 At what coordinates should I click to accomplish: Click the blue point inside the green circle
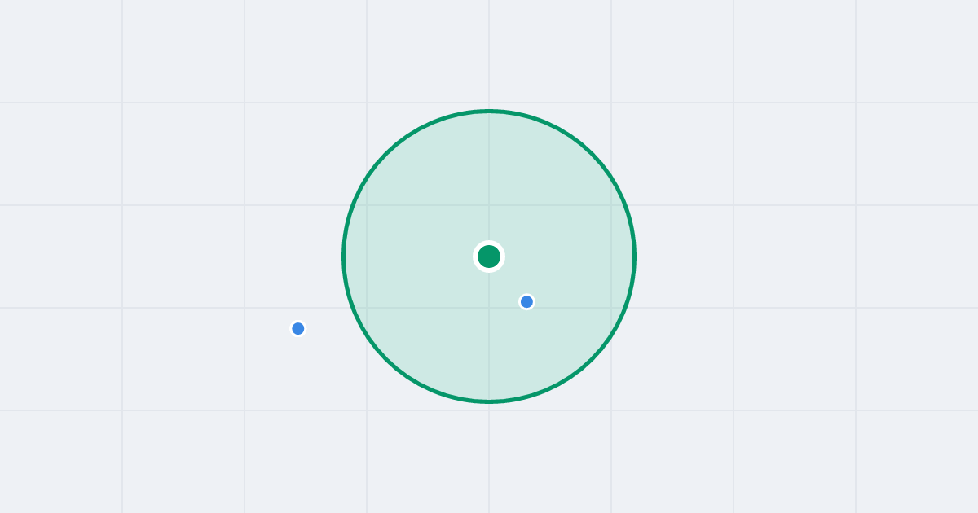pos(526,302)
